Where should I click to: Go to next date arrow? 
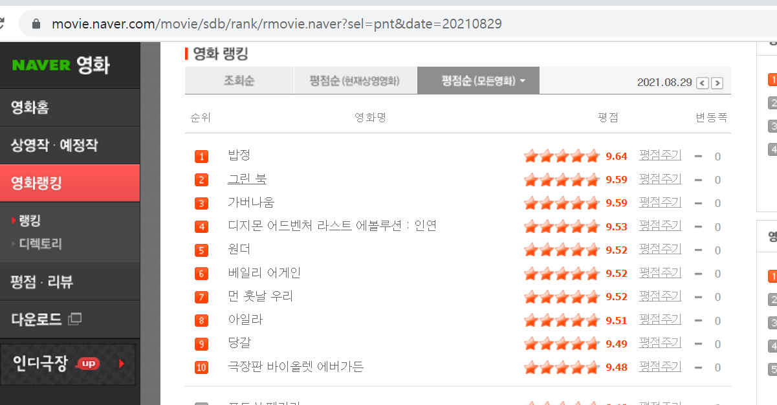(x=717, y=83)
